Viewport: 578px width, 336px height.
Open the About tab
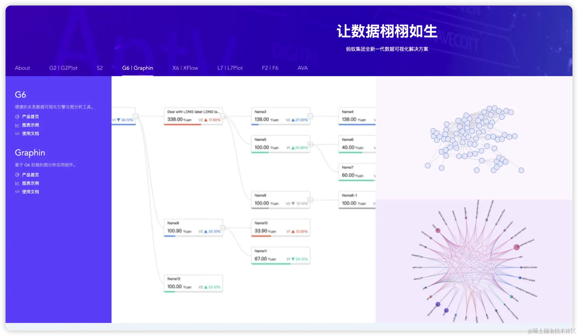coord(22,68)
